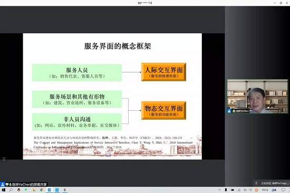This screenshot has width=290, height=193.
Task: Open the small menu icon left of the slide
Action: point(4,159)
